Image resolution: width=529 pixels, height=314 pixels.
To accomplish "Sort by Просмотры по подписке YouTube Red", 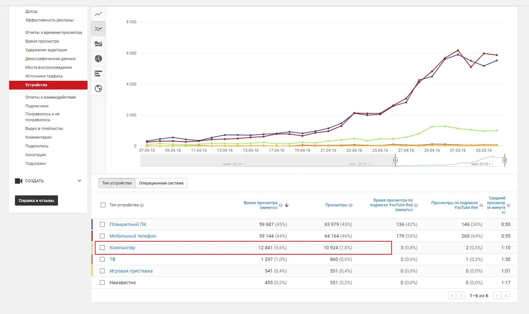I will [x=455, y=205].
